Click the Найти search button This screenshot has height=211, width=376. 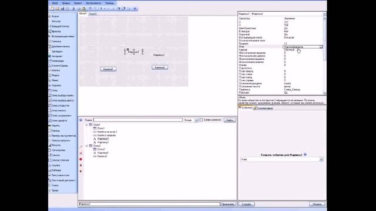click(x=230, y=120)
